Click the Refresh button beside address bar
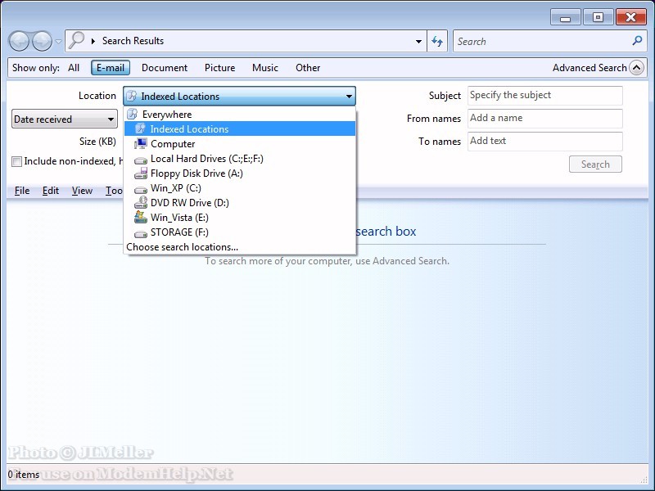This screenshot has height=491, width=655. [x=437, y=41]
